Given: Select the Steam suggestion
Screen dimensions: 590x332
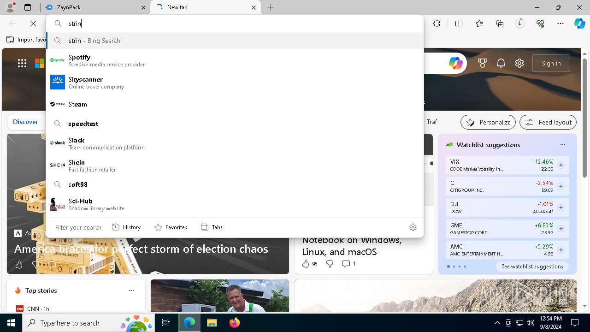Looking at the screenshot, I should 235,104.
